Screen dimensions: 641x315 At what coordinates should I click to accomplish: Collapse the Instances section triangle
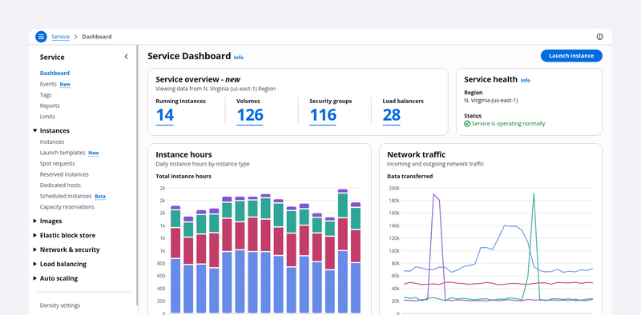point(34,130)
